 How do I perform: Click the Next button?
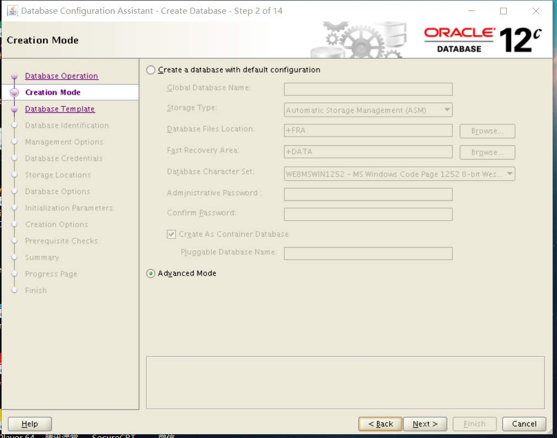(x=425, y=424)
